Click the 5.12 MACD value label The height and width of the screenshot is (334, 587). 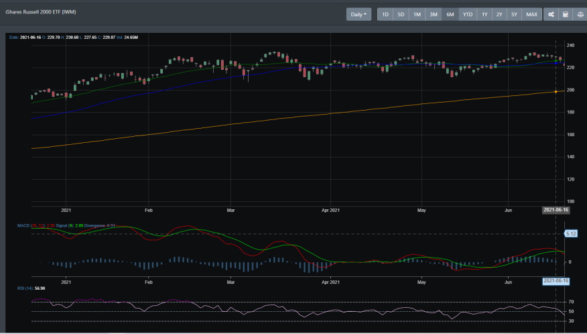point(572,233)
